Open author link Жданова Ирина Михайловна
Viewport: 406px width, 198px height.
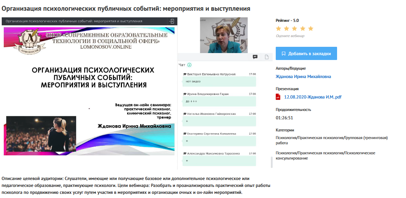pos(303,77)
